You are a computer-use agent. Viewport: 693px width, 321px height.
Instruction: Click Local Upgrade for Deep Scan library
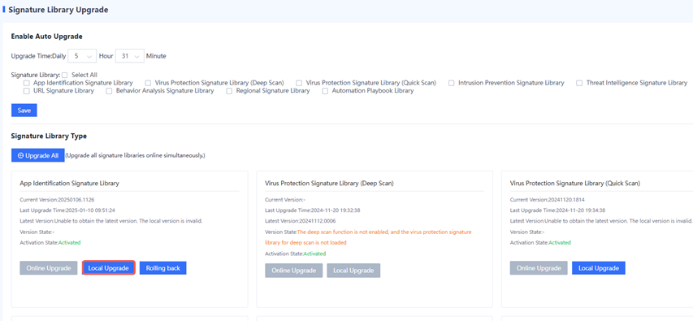click(x=353, y=271)
